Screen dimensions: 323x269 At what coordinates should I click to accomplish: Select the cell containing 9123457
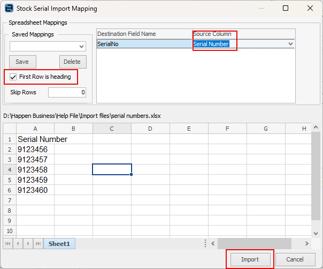pos(35,159)
